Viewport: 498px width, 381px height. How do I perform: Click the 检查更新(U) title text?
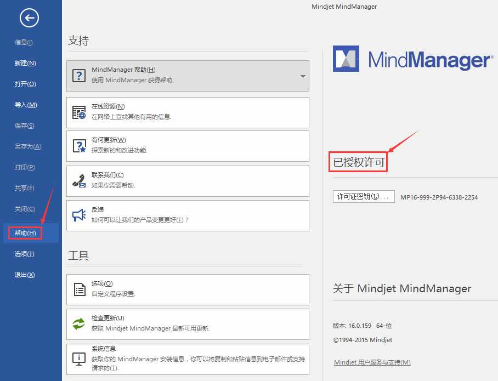pyautogui.click(x=107, y=318)
